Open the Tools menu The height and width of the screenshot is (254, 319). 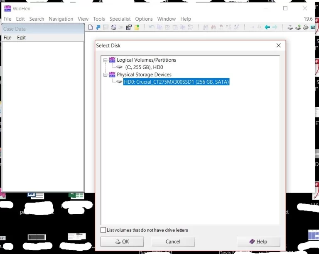99,19
